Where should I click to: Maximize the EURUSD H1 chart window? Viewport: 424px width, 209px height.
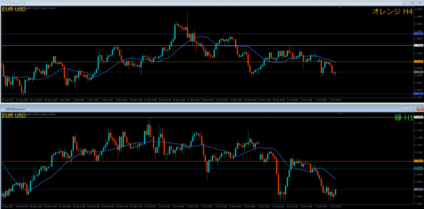[412, 109]
